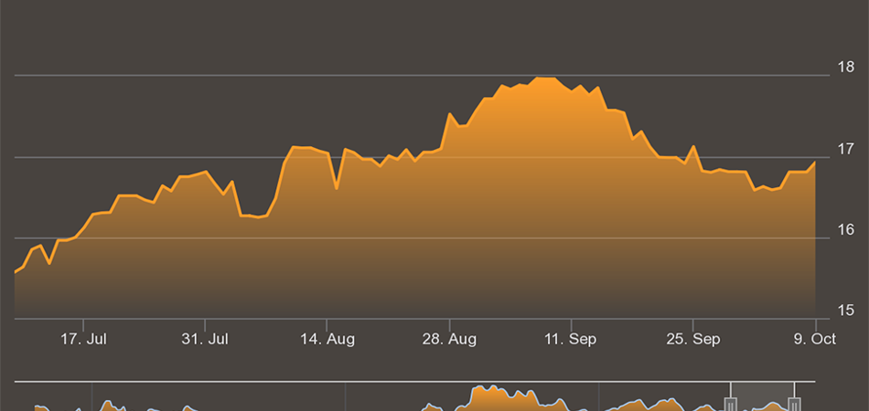The image size is (869, 411).
Task: Click the 15 value on the y-axis
Action: 846,311
